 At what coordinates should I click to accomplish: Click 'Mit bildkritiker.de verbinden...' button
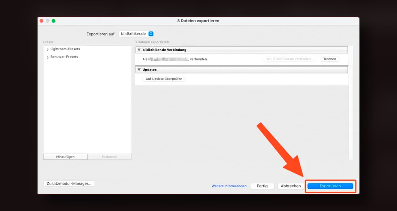289,59
